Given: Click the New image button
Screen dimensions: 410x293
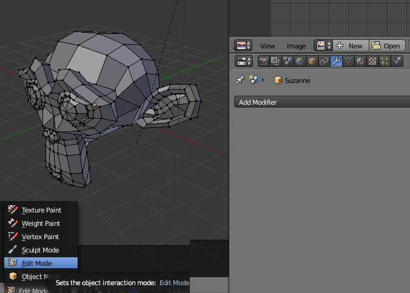Looking at the screenshot, I should pos(351,45).
